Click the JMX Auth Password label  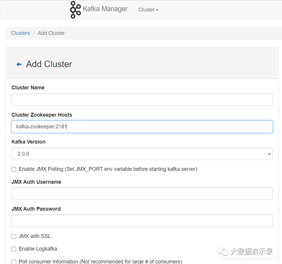click(x=36, y=209)
